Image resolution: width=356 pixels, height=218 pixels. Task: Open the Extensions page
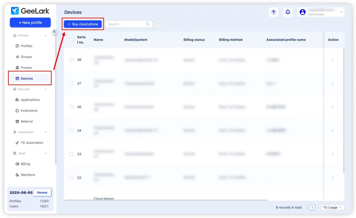(29, 110)
